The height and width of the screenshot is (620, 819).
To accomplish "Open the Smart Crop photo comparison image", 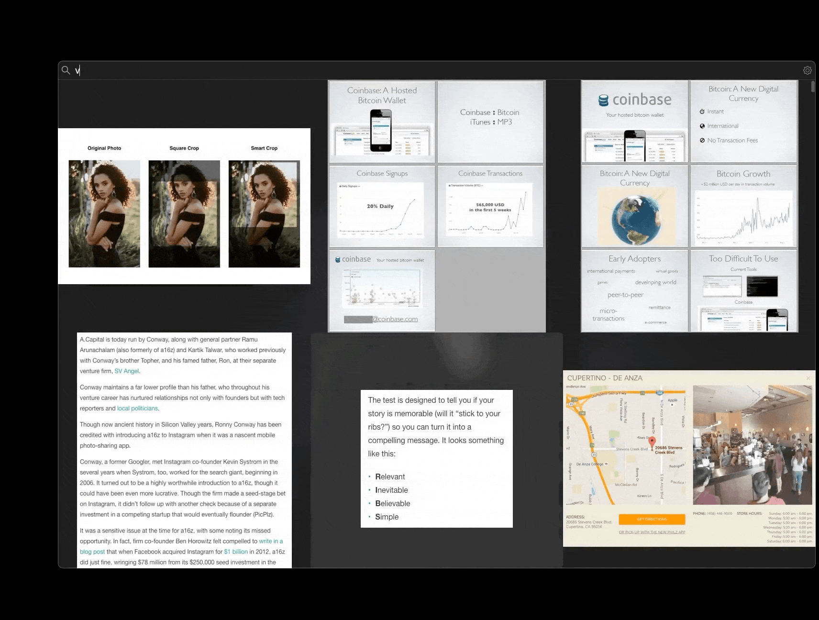I will pos(184,206).
